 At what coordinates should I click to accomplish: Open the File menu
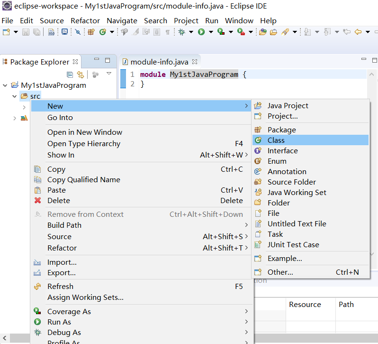[x=7, y=21]
